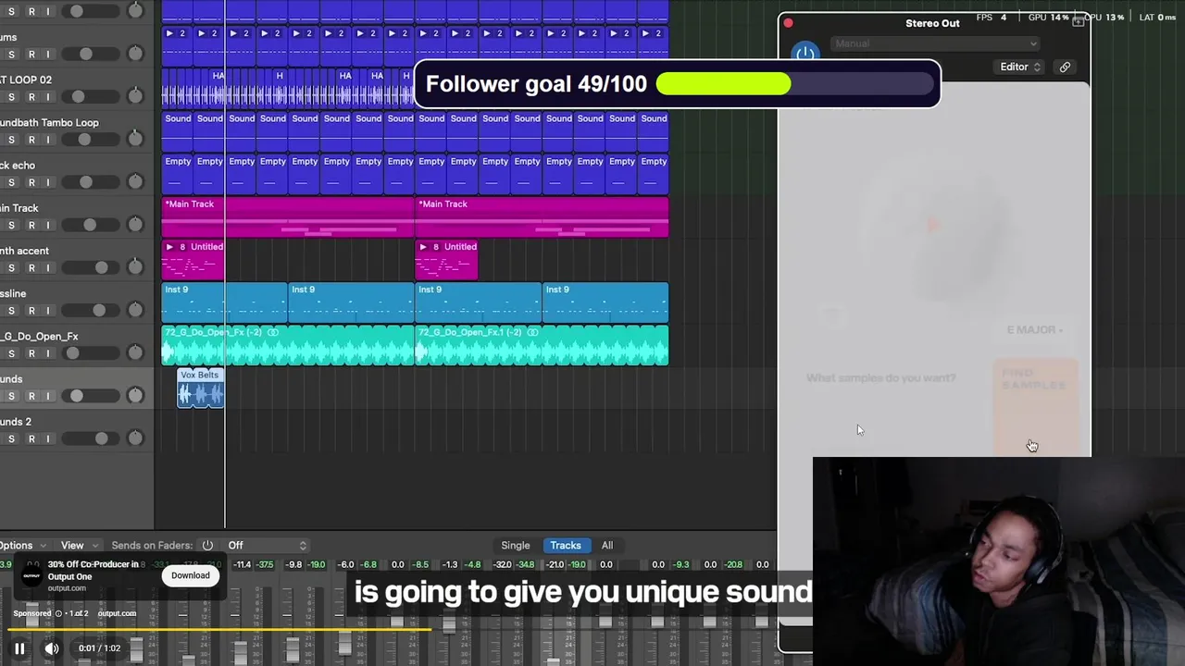Image resolution: width=1185 pixels, height=666 pixels.
Task: Solo the Drums track
Action: click(11, 55)
